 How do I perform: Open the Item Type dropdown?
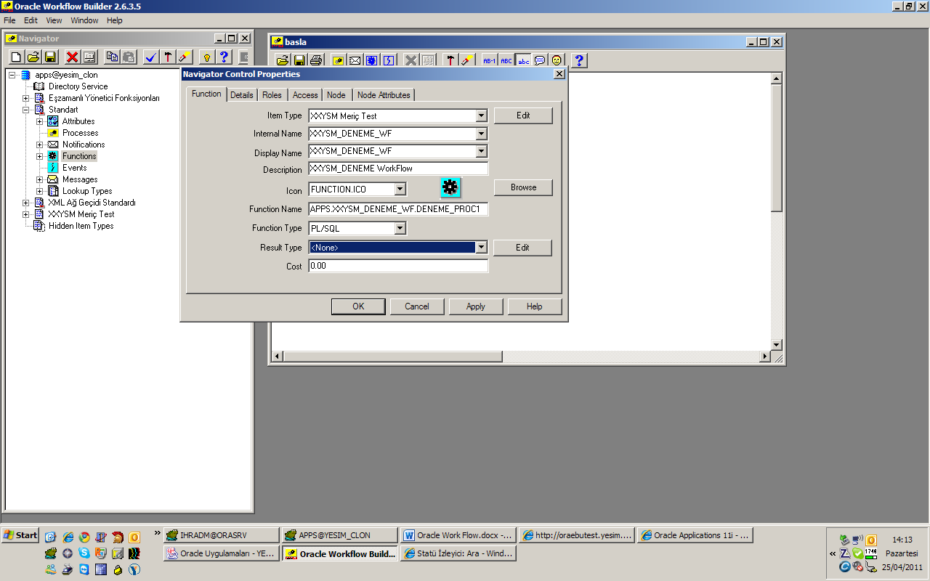481,115
